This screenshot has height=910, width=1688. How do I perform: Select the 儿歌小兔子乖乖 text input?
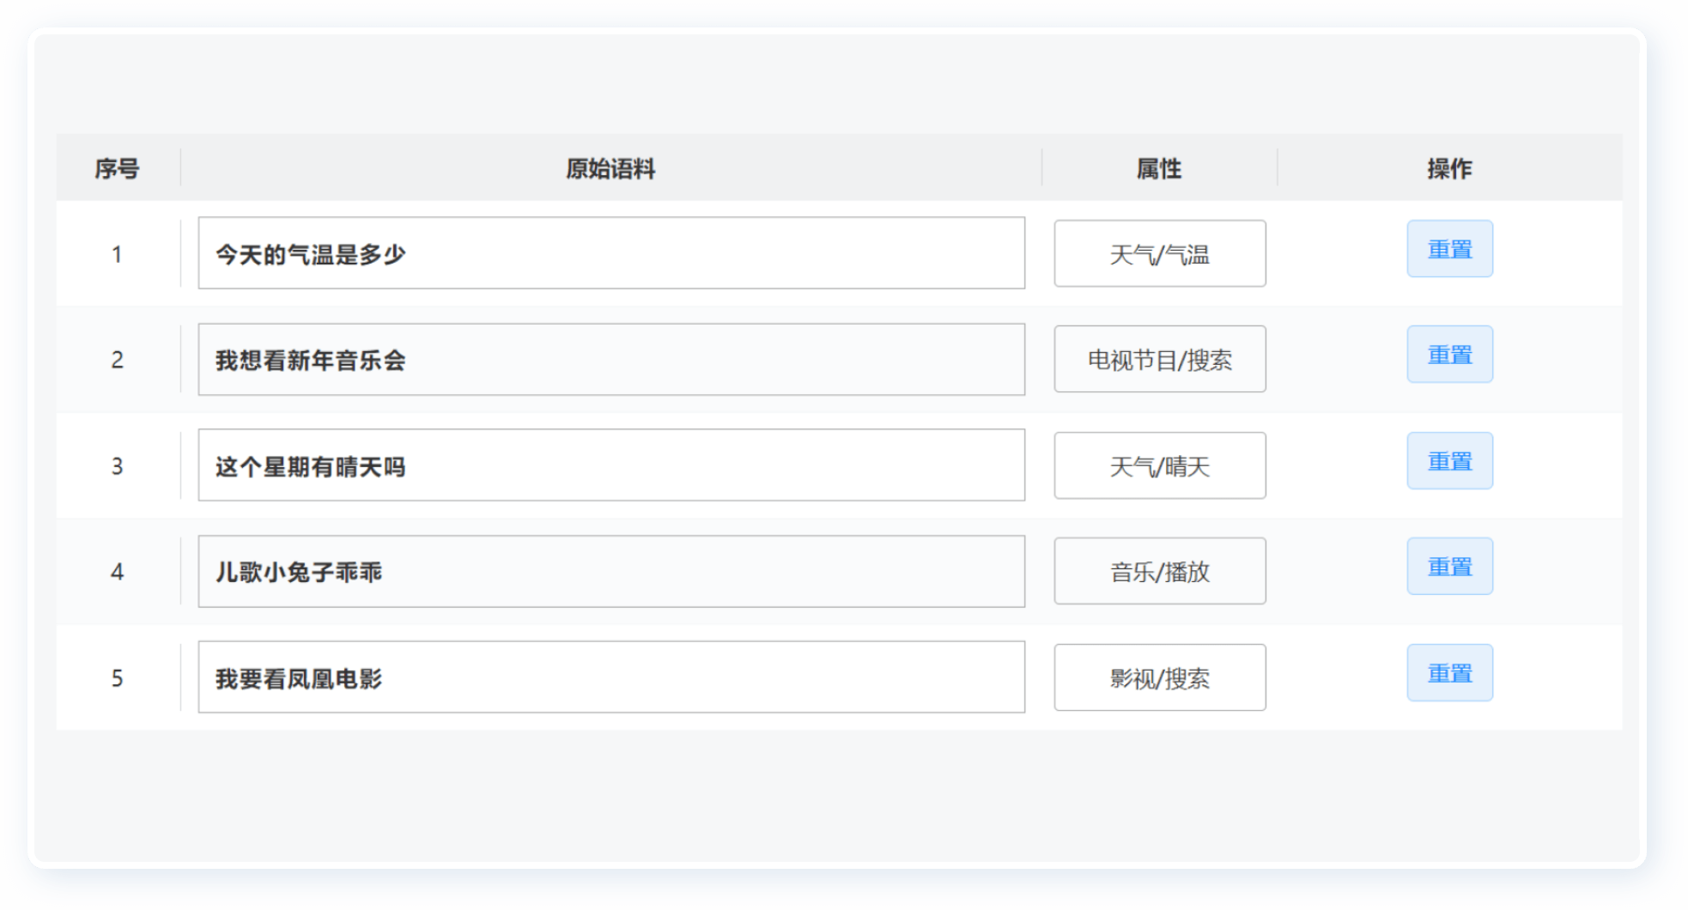pyautogui.click(x=611, y=572)
